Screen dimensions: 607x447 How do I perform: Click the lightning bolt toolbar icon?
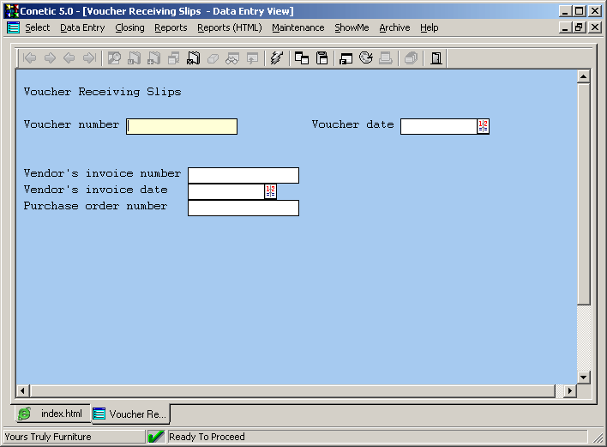pyautogui.click(x=276, y=58)
